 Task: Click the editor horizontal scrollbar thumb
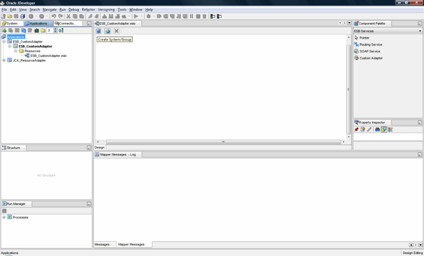coord(223,142)
